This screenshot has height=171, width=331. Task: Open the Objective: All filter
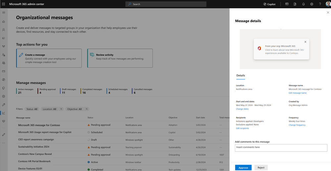(74, 109)
